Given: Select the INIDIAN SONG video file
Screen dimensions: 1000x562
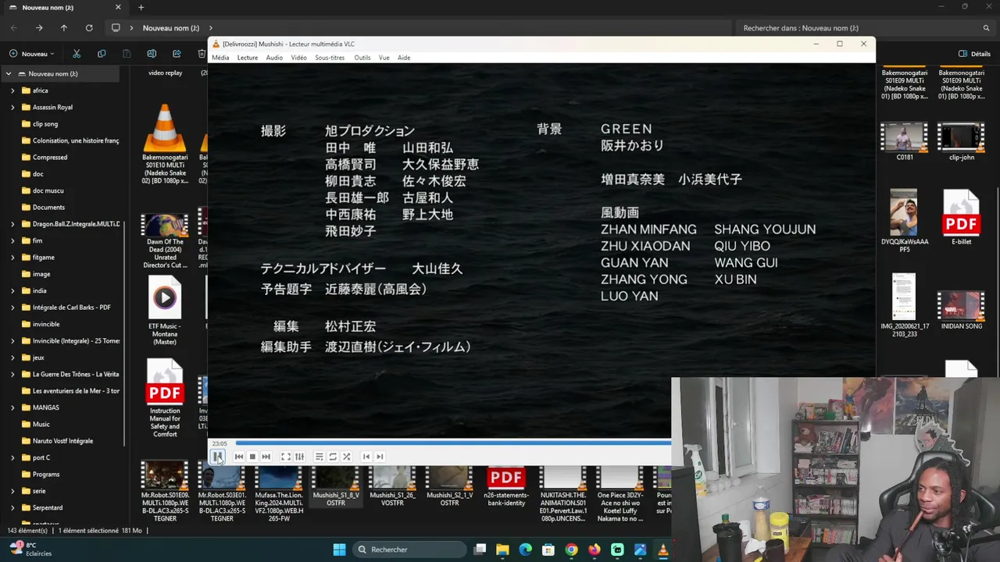Looking at the screenshot, I should 961,310.
